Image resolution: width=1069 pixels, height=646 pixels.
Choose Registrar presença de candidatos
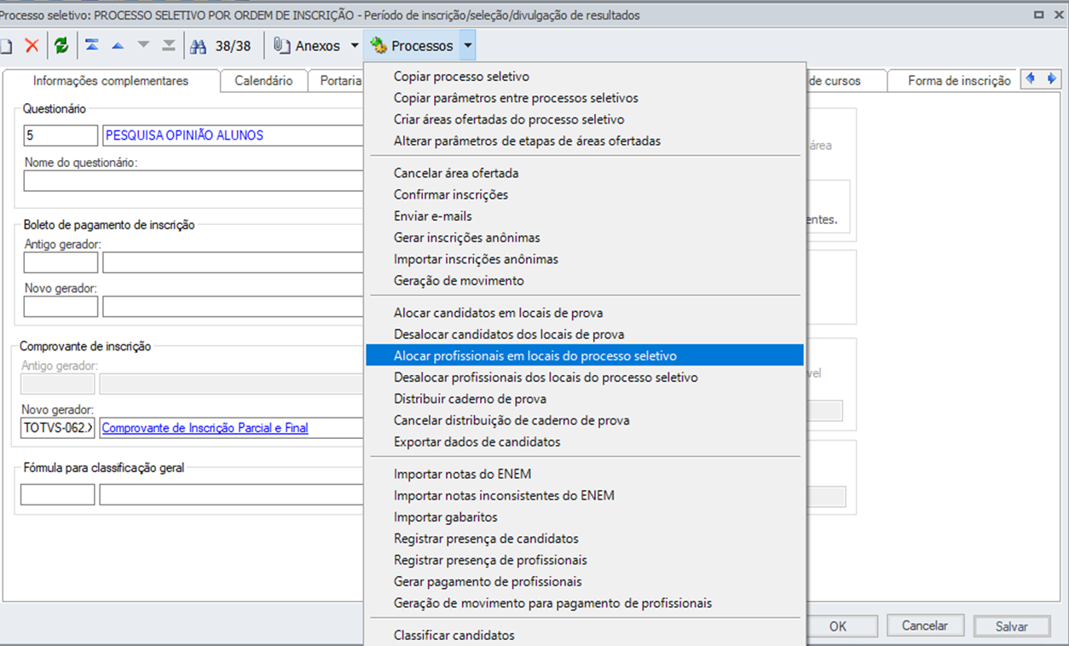pyautogui.click(x=585, y=538)
